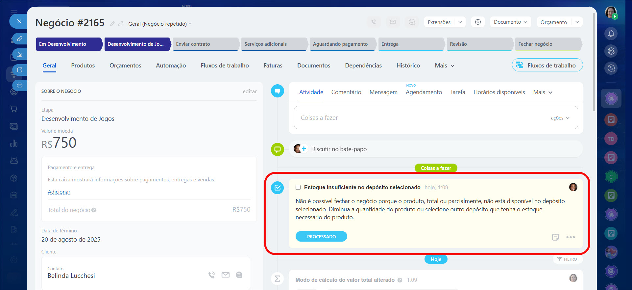
Task: Click the pencil icon beside deal title
Action: tap(112, 24)
